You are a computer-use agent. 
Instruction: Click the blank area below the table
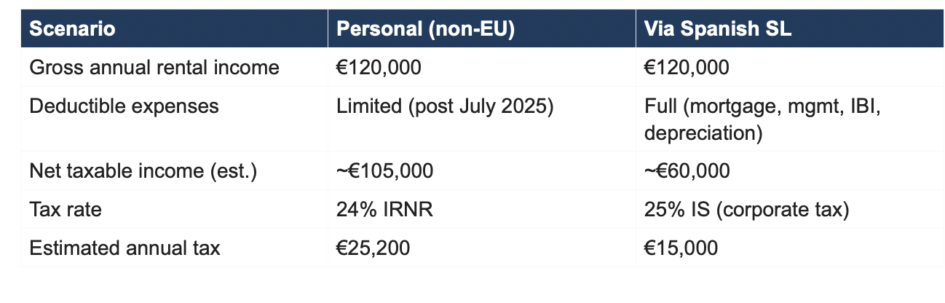click(x=473, y=286)
